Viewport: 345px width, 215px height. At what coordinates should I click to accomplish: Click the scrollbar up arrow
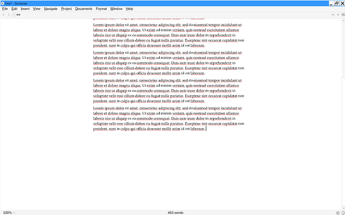[x=343, y=20]
